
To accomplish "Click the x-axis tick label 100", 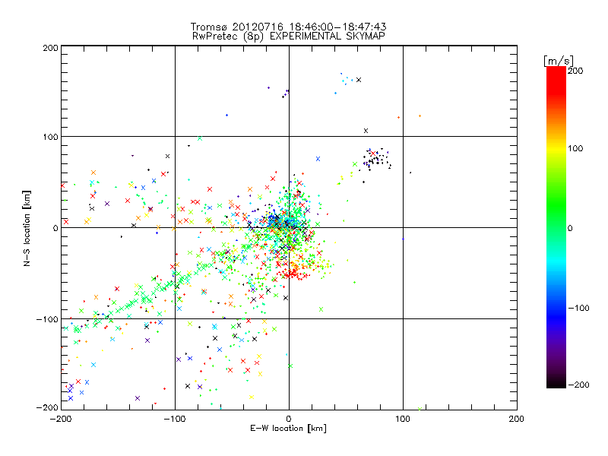I will tap(403, 419).
